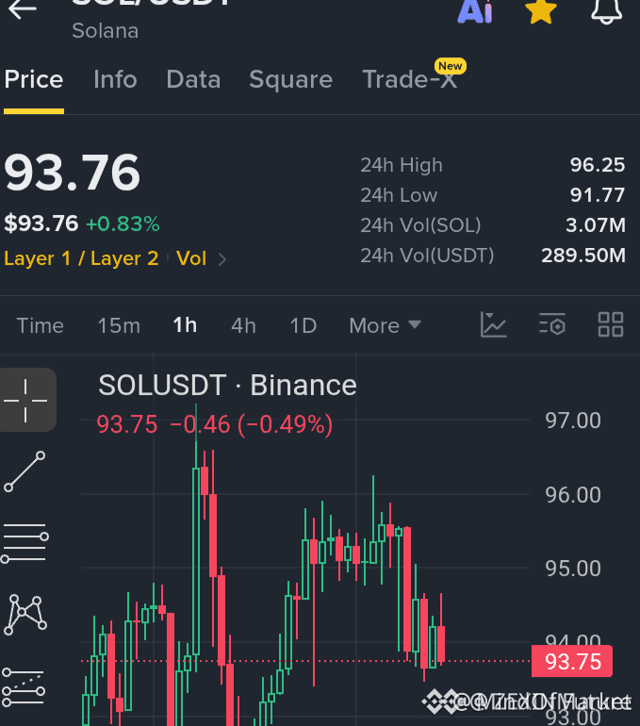Click the 24h Low value 91.77
Viewport: 640px width, 726px height.
pyautogui.click(x=598, y=195)
